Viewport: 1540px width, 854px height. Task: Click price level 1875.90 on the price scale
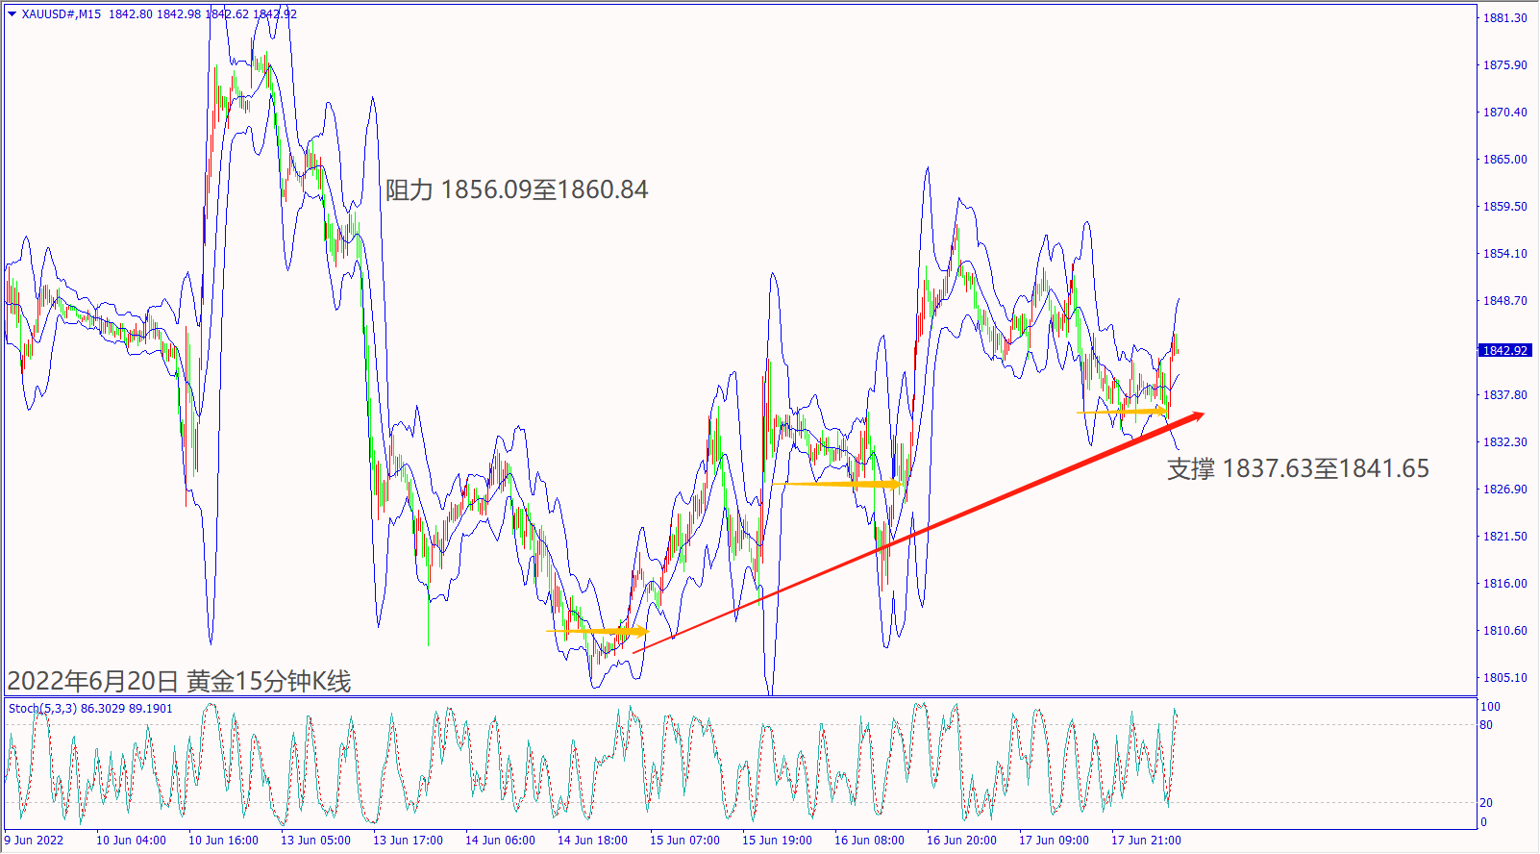[1504, 65]
